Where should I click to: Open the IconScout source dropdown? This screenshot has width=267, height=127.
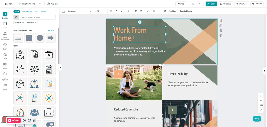click(32, 22)
